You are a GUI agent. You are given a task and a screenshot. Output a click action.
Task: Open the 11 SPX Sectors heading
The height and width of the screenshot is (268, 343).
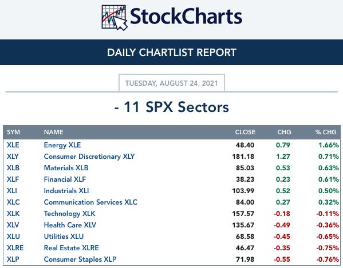(172, 107)
